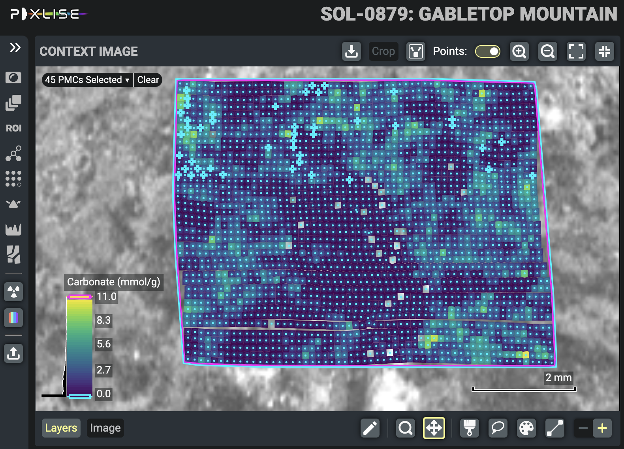The height and width of the screenshot is (449, 624).
Task: Clear the PMC selection
Action: 148,80
